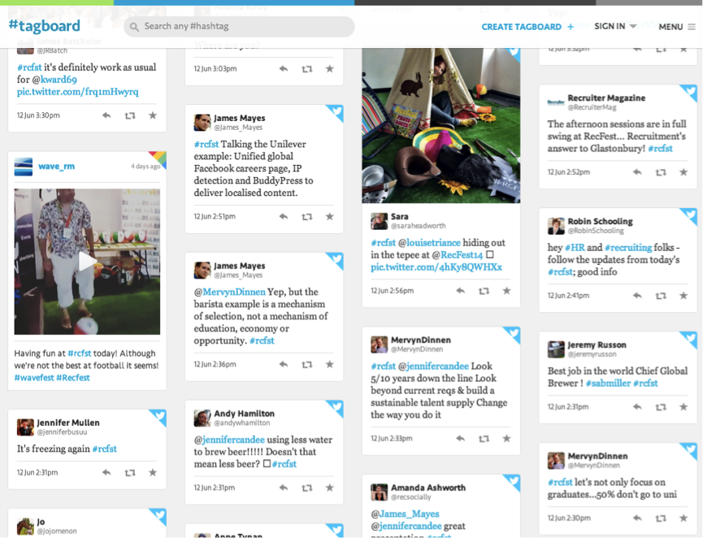Image resolution: width=703 pixels, height=538 pixels.
Task: Reply to Sara's tepee tweet
Action: coord(461,290)
